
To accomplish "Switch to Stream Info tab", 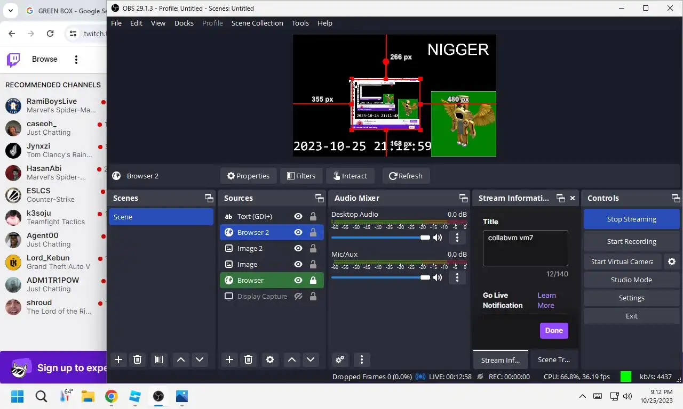I will tap(501, 359).
